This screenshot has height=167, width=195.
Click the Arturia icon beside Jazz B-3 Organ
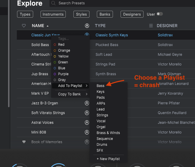87,103
